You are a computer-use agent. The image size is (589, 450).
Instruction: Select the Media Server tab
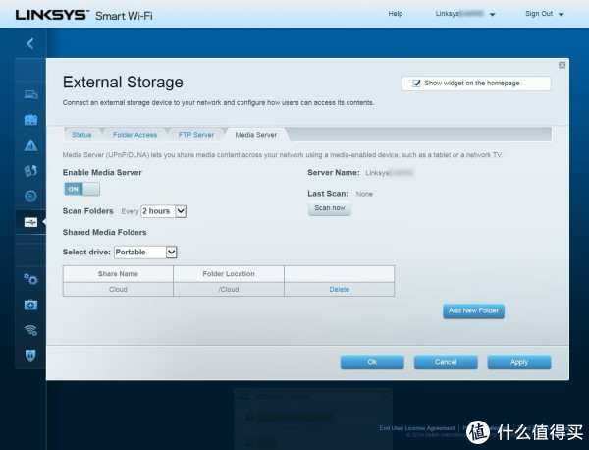[x=256, y=135]
